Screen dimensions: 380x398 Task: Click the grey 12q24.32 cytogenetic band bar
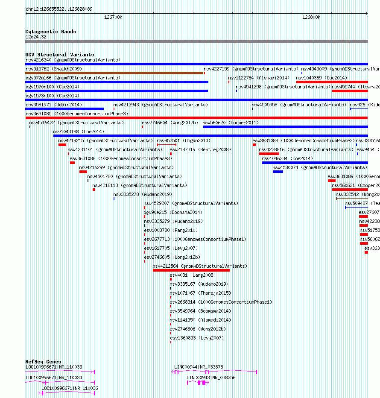tap(196, 41)
